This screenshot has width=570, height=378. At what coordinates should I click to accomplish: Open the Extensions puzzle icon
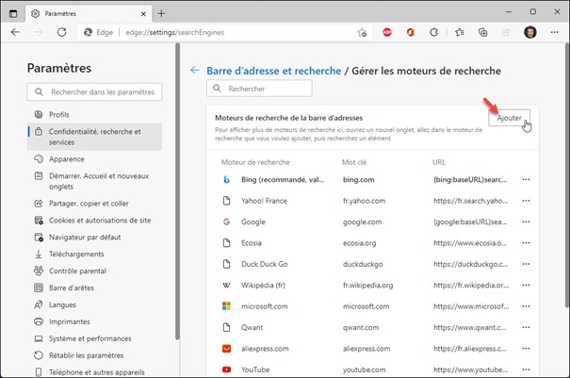434,31
